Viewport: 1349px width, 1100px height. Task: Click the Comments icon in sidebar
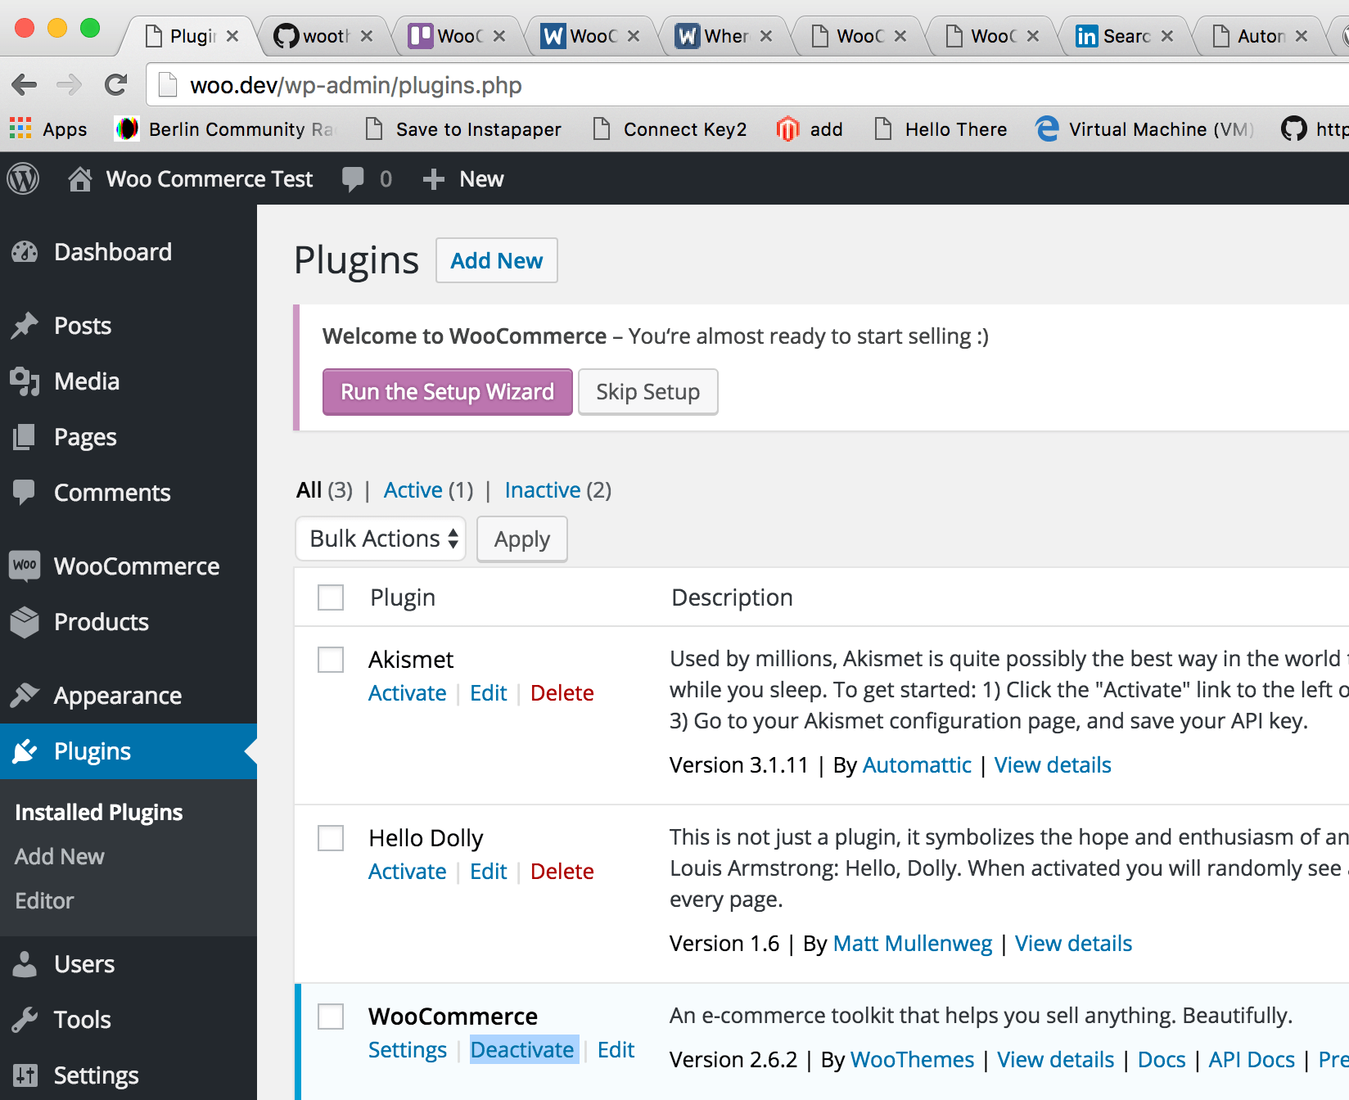coord(25,493)
